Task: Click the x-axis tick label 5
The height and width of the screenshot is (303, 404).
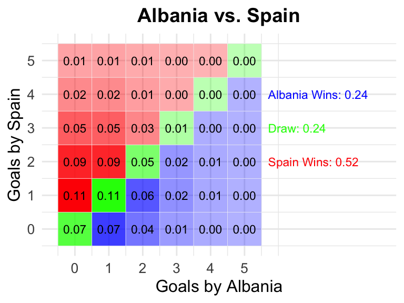Action: [244, 268]
